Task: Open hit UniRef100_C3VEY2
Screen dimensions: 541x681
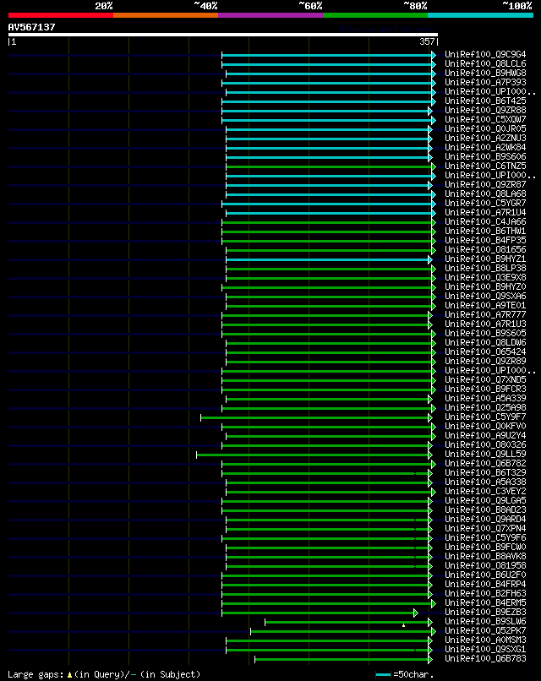Action: coord(485,491)
